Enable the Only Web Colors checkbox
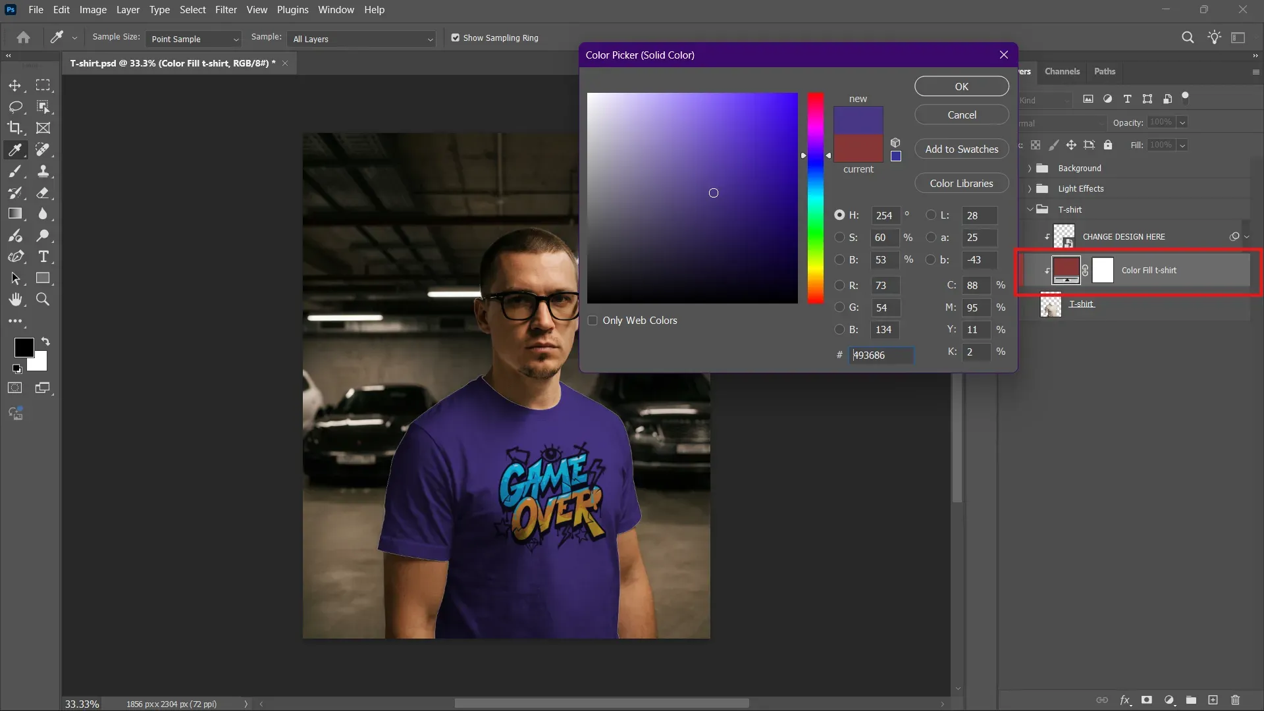 click(x=593, y=321)
